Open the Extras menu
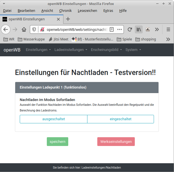Image resolution: width=174 pixels, height=172 pixels. point(108,11)
